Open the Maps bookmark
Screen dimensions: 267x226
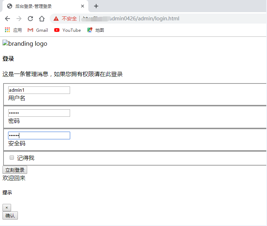tap(95, 30)
